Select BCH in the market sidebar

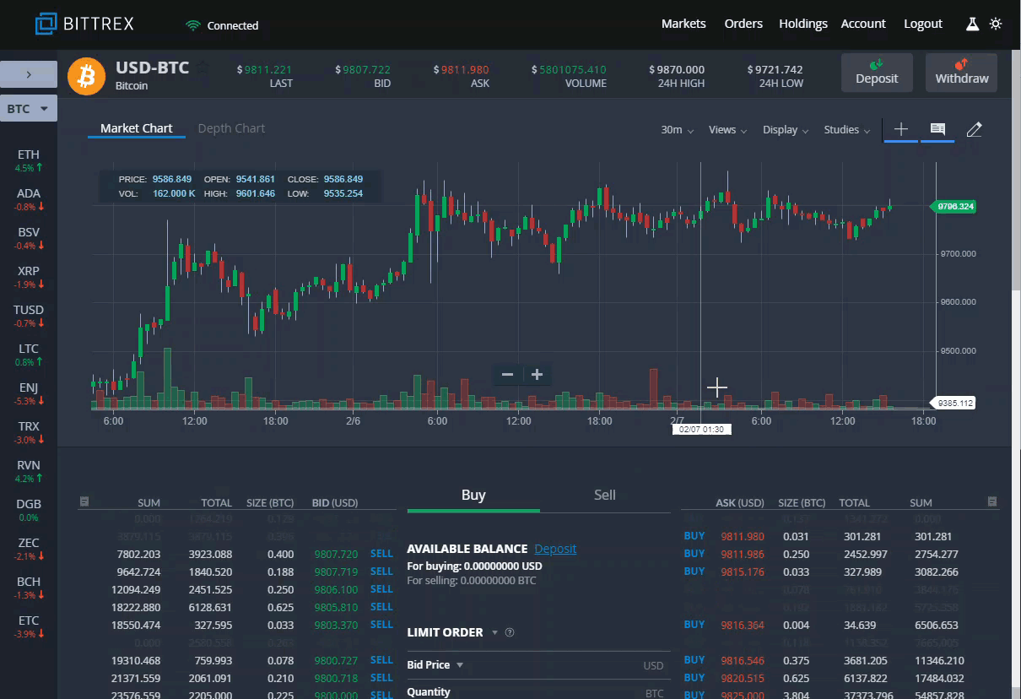click(x=29, y=588)
